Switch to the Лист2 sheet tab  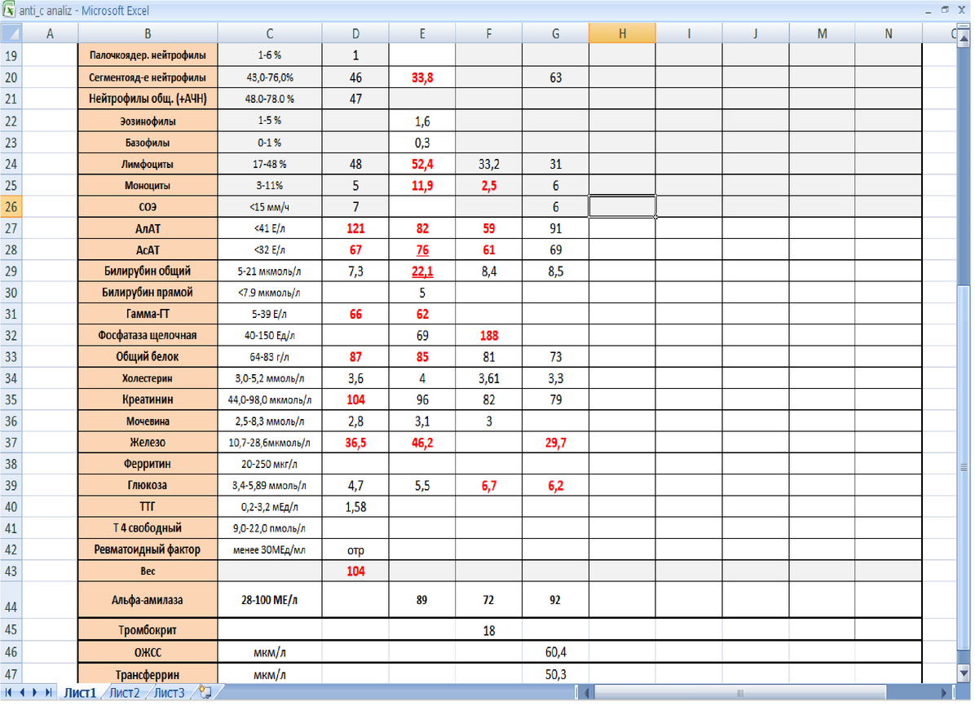125,693
